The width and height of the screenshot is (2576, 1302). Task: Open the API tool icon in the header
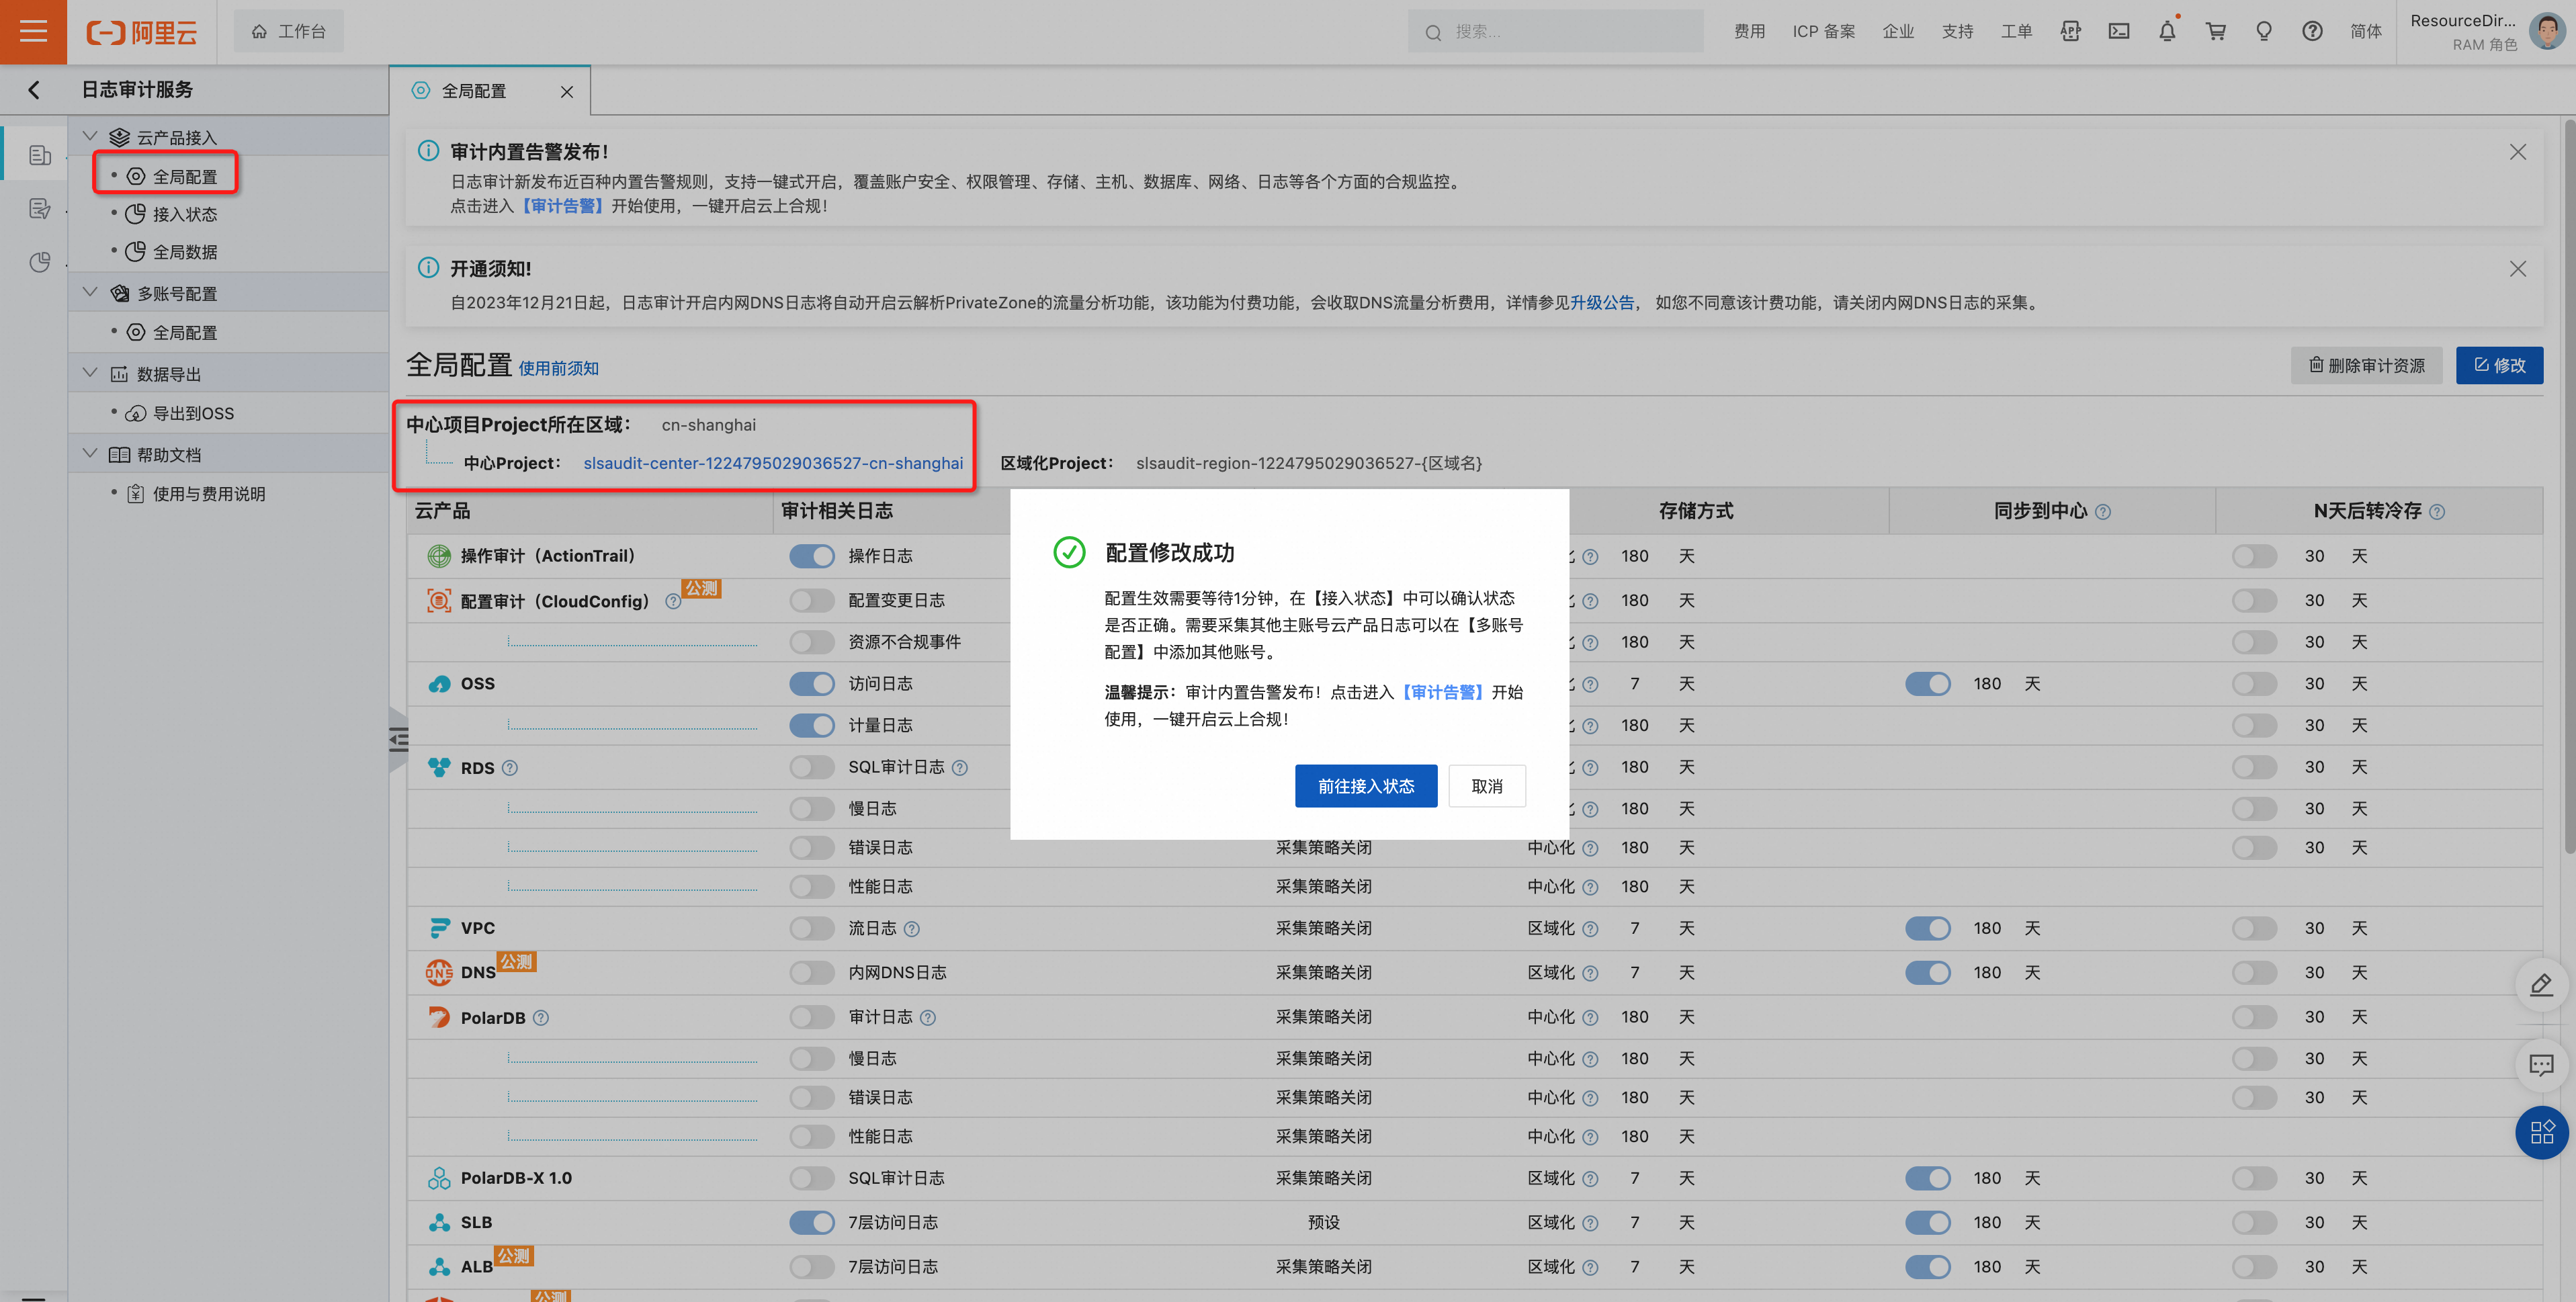(x=2070, y=32)
